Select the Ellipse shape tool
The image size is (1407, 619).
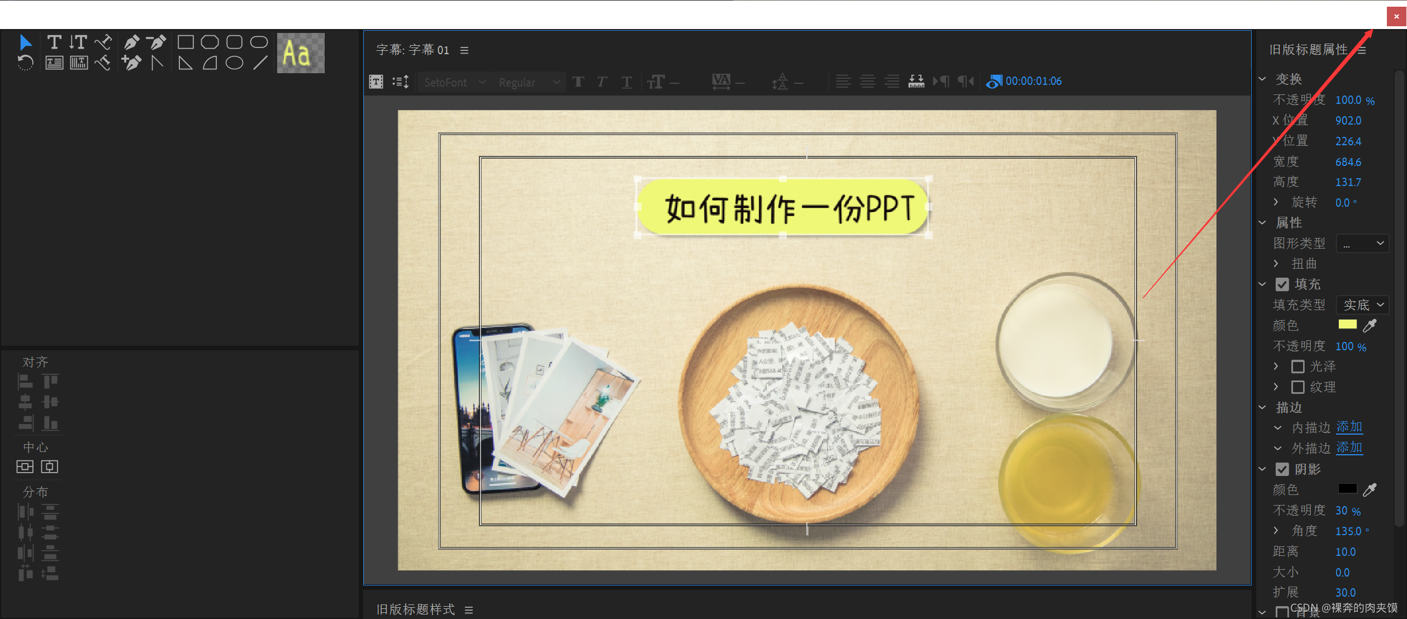(234, 63)
